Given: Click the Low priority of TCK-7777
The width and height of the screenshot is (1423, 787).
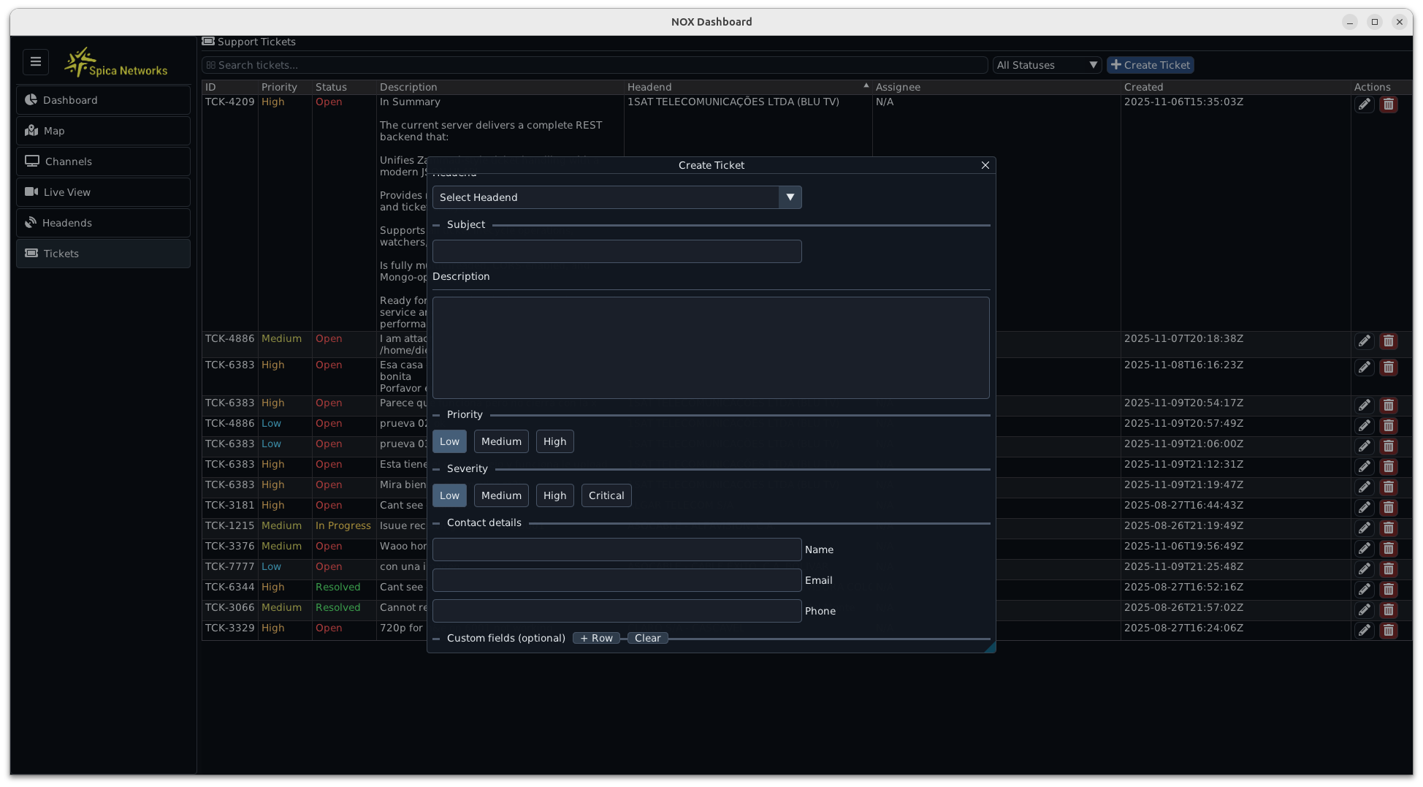Looking at the screenshot, I should (x=271, y=567).
